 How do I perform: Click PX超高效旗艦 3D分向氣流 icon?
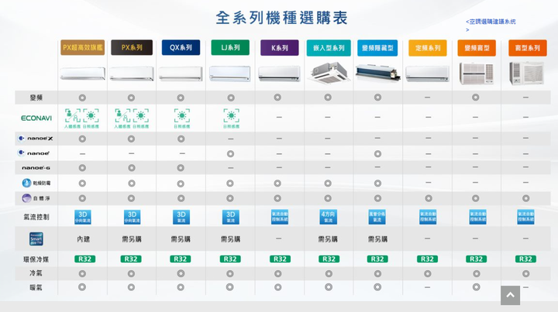[83, 217]
